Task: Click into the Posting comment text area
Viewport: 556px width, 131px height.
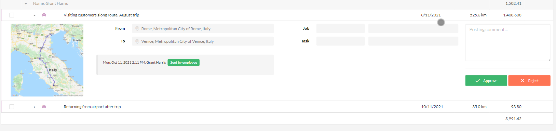Action: (508, 43)
